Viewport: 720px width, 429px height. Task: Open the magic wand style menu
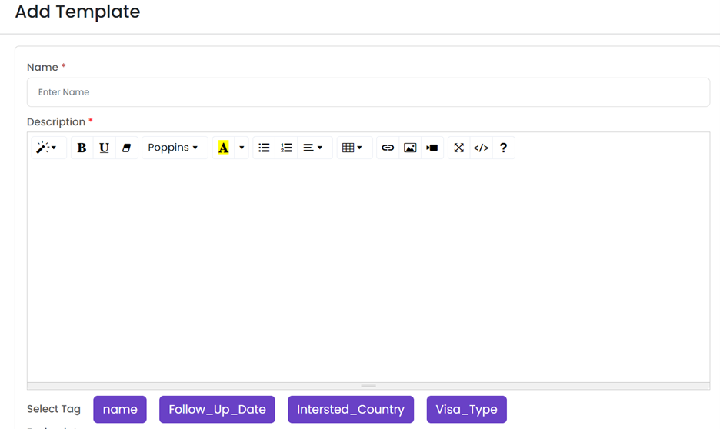point(48,148)
